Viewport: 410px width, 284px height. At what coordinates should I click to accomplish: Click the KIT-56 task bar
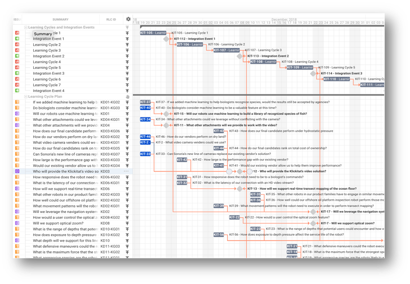[x=219, y=235]
